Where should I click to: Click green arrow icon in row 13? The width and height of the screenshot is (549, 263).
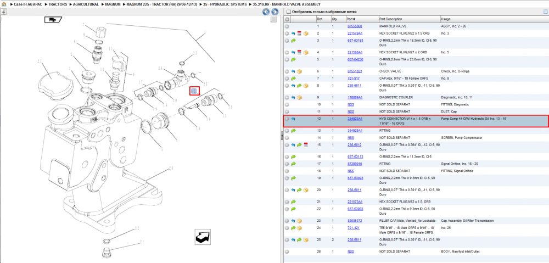(x=293, y=131)
